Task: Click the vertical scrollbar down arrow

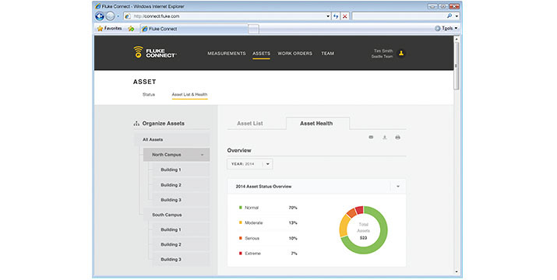Action: 457,272
